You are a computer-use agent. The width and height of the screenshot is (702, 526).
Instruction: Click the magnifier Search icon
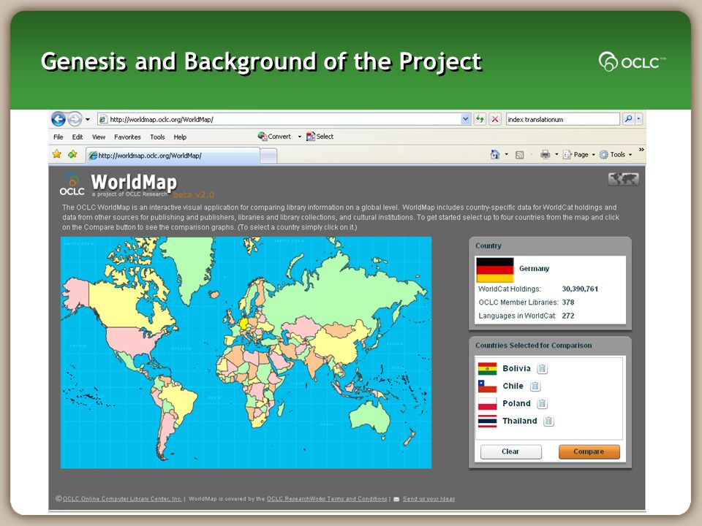click(x=628, y=119)
